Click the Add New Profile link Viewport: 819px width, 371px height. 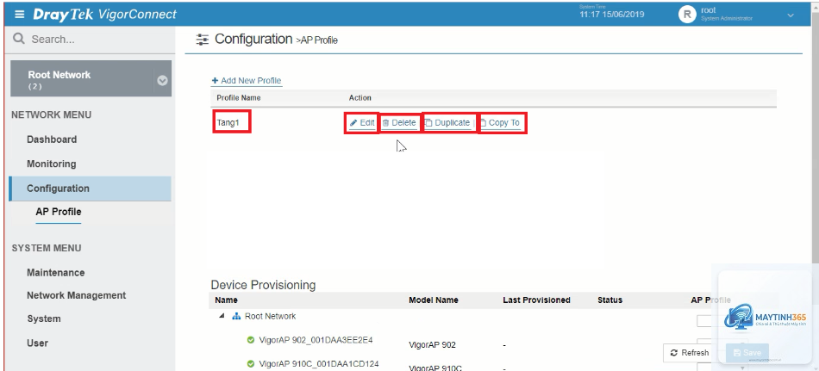point(247,81)
